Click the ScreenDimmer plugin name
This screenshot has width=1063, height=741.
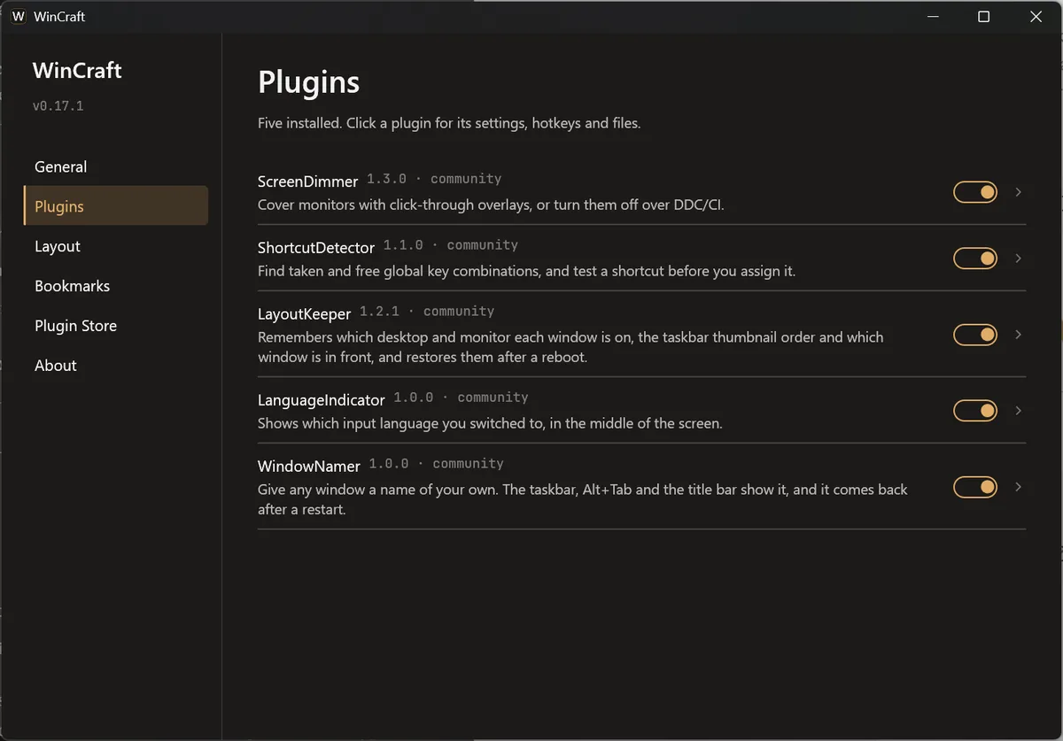(x=307, y=181)
